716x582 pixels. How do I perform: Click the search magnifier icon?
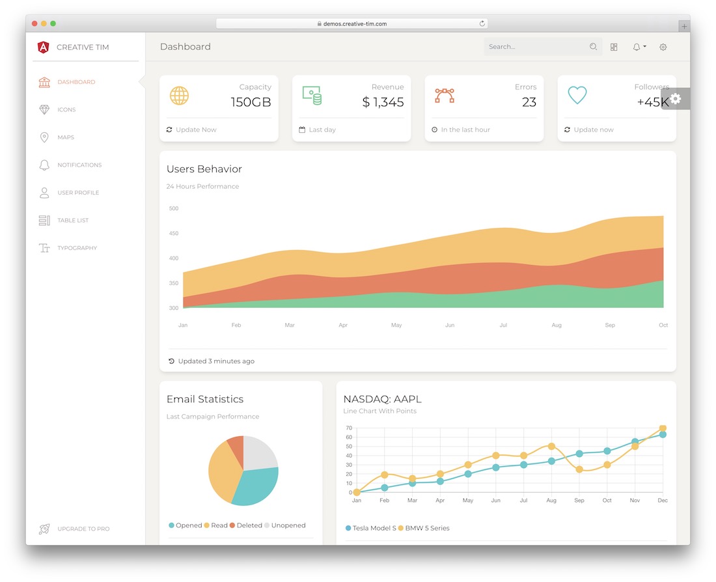click(593, 47)
